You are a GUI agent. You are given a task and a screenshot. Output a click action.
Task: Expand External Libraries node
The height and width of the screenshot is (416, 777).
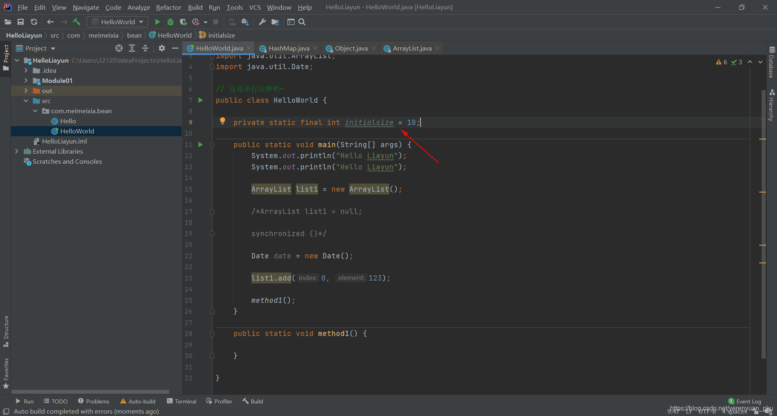[x=17, y=151]
